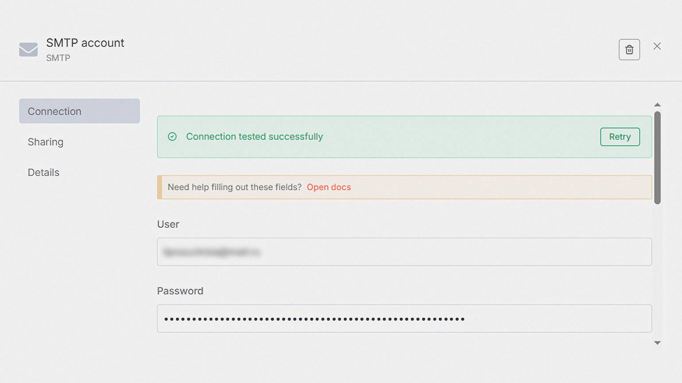This screenshot has height=383, width=682.
Task: Switch to the Sharing tab
Action: pyautogui.click(x=46, y=142)
